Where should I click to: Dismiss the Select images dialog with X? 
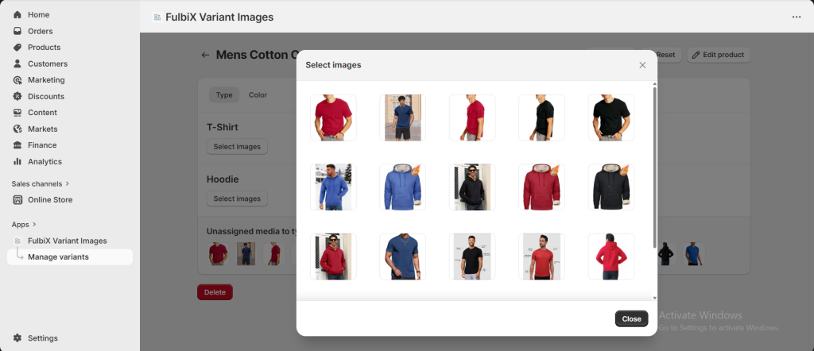[x=642, y=65]
